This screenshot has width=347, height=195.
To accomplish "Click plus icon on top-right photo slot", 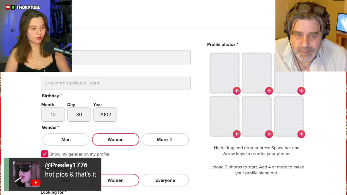I will click(301, 91).
